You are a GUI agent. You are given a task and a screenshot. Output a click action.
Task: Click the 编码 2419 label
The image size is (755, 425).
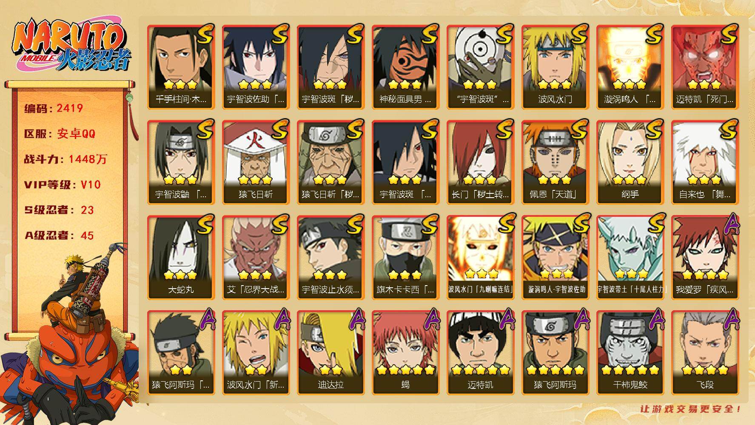pyautogui.click(x=54, y=108)
